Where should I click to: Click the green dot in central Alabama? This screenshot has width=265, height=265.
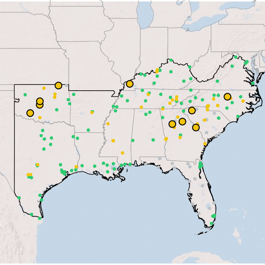coord(153,140)
